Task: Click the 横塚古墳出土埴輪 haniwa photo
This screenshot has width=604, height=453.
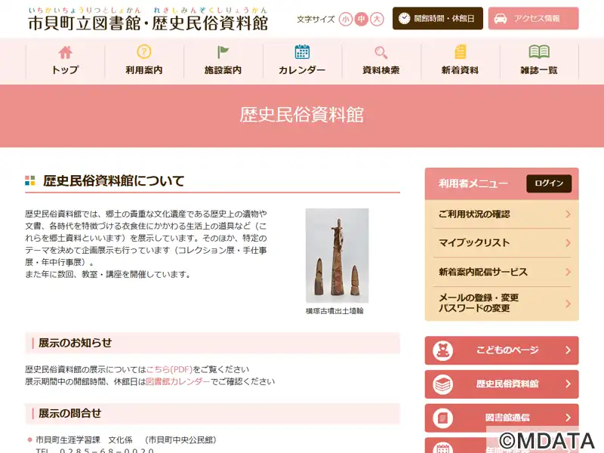Action: pyautogui.click(x=337, y=255)
